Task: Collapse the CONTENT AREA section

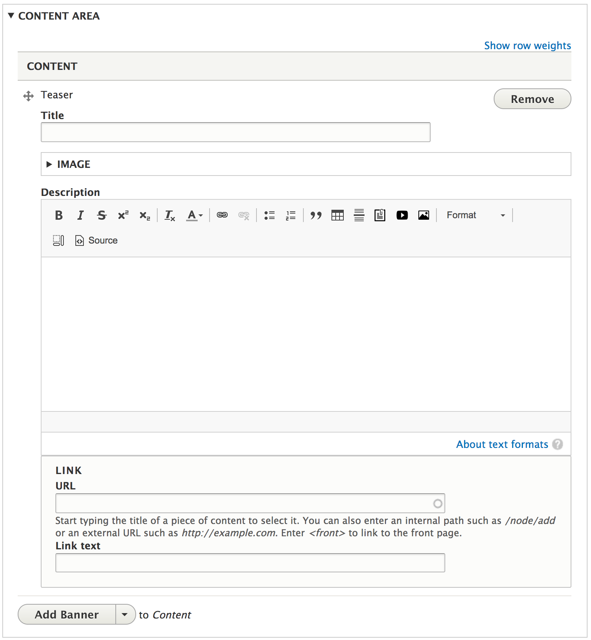Action: 54,16
